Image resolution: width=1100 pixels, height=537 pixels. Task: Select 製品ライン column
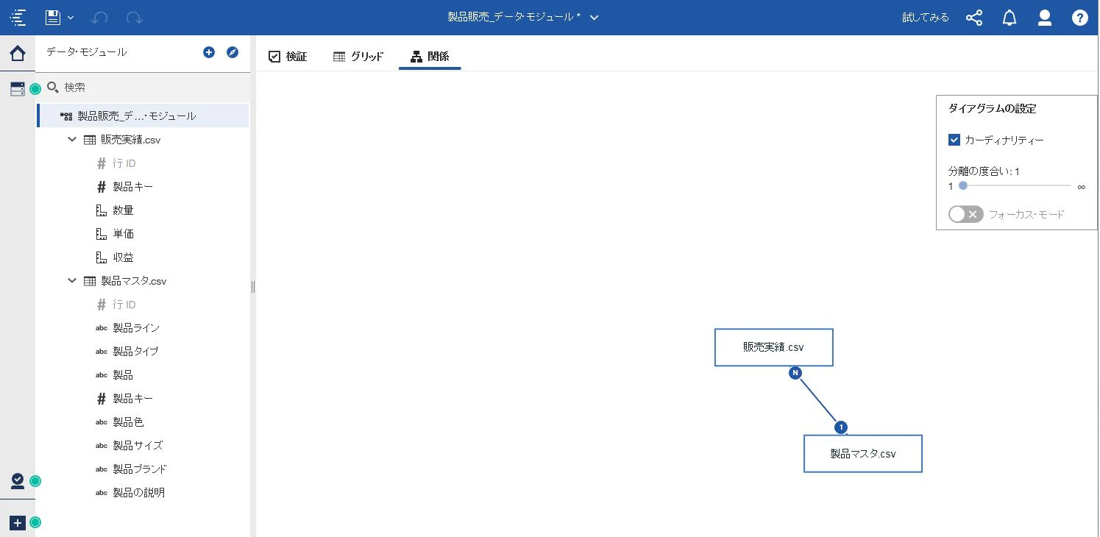136,328
